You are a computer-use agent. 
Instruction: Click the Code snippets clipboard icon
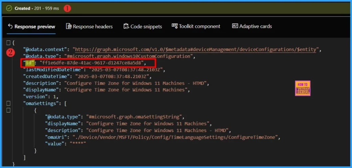click(126, 26)
